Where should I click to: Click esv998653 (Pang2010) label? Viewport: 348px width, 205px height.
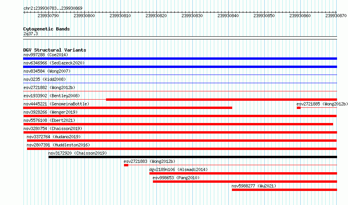pos(176,178)
